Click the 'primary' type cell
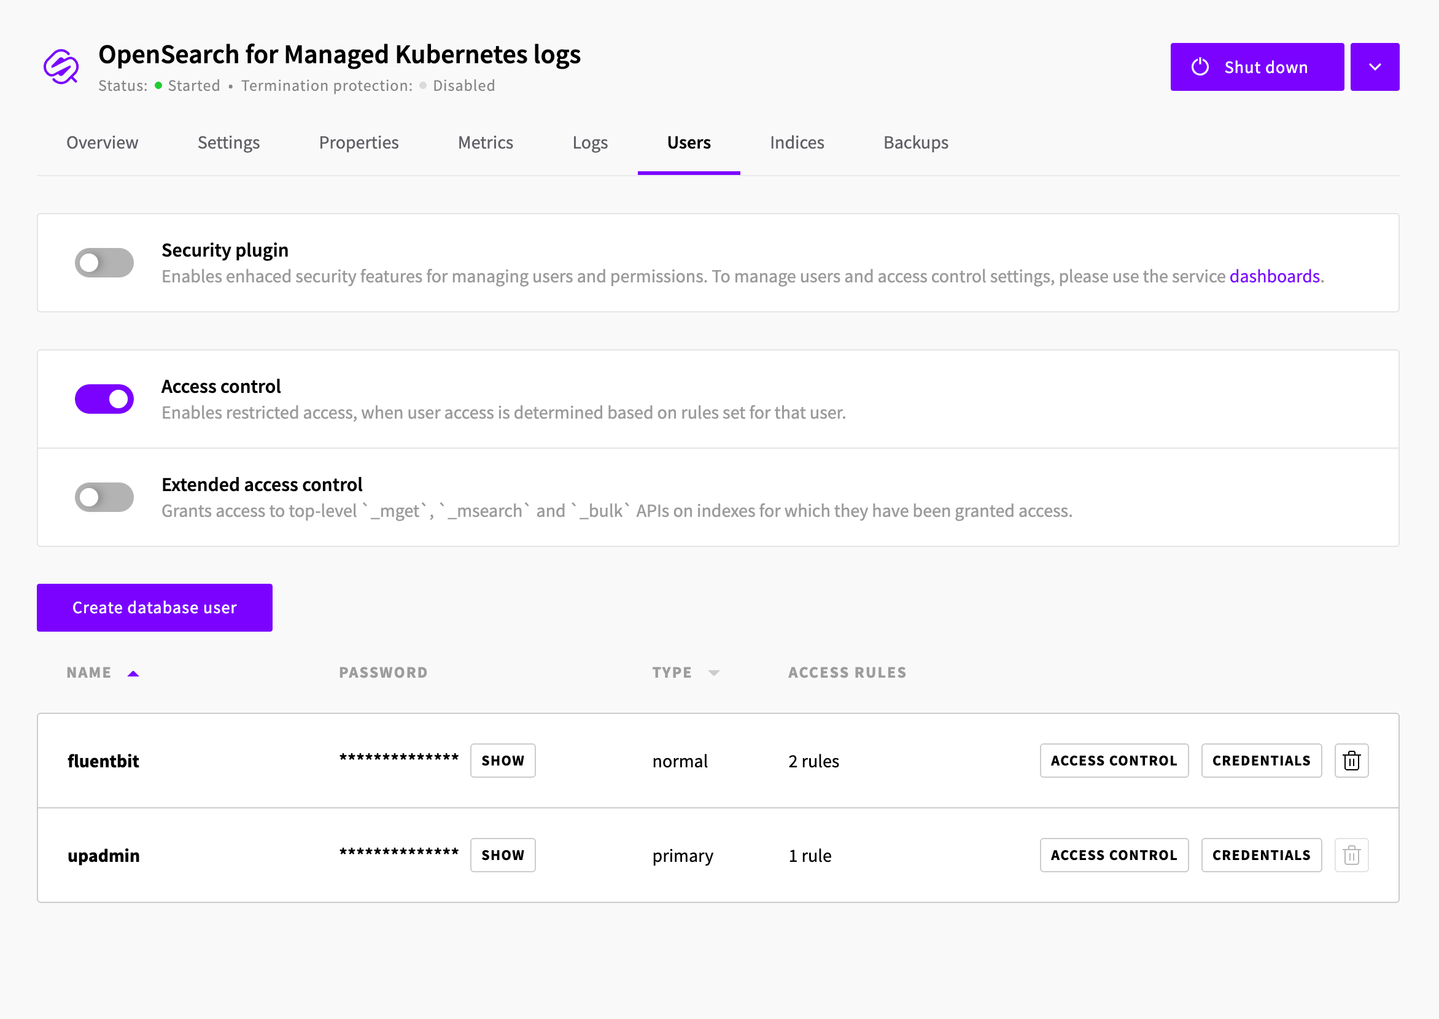Image resolution: width=1439 pixels, height=1019 pixels. tap(683, 856)
